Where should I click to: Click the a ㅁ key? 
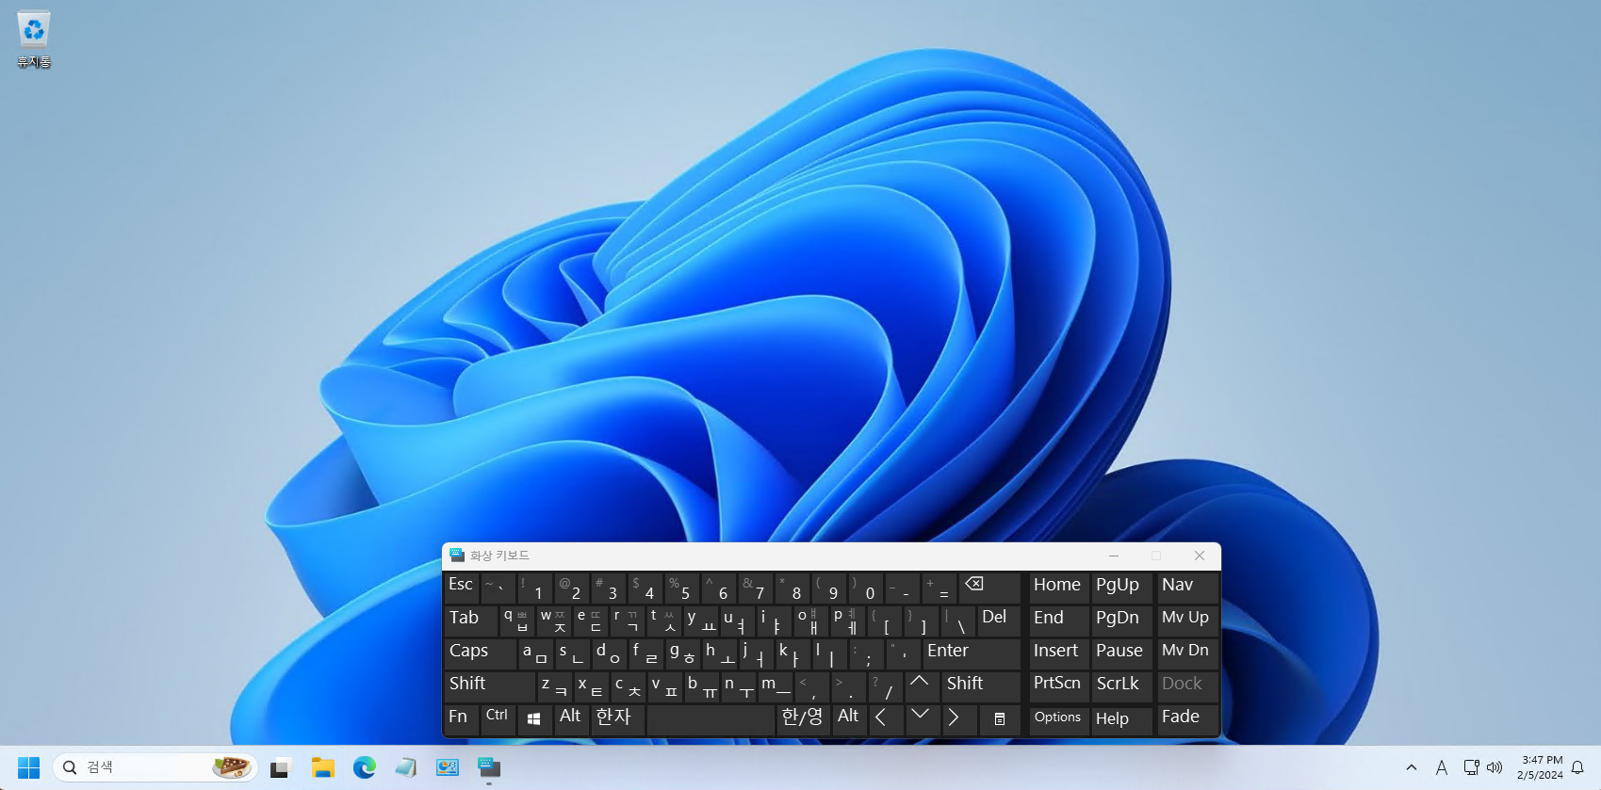535,653
